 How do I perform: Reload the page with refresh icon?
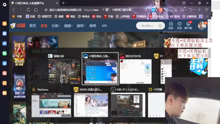[x=28, y=10]
